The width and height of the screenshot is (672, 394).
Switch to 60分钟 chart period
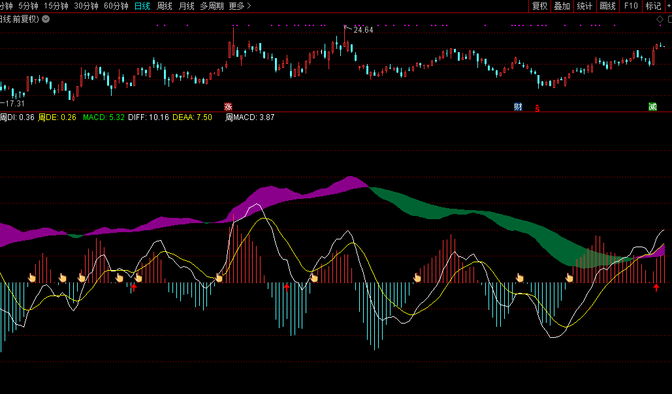pos(116,6)
